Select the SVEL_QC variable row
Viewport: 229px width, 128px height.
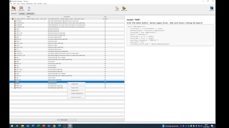click(x=67, y=80)
